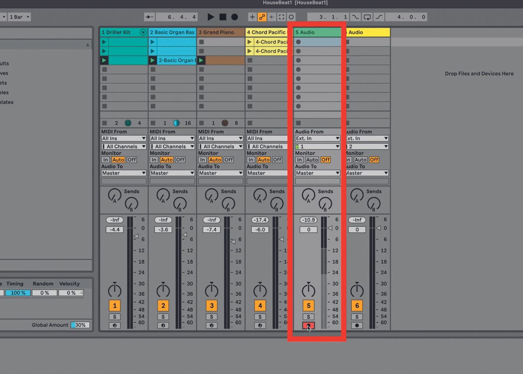
Task: Toggle the Punch-In switch icon
Action: [x=356, y=17]
